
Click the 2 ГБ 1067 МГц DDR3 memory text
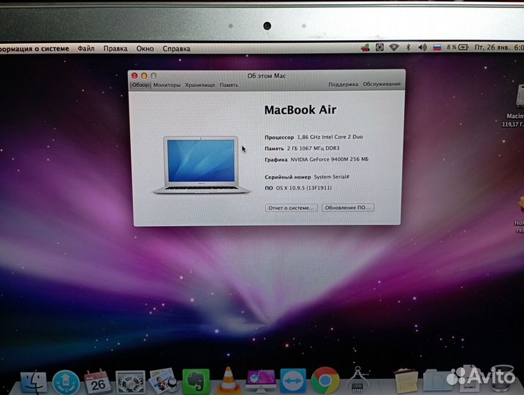(313, 148)
